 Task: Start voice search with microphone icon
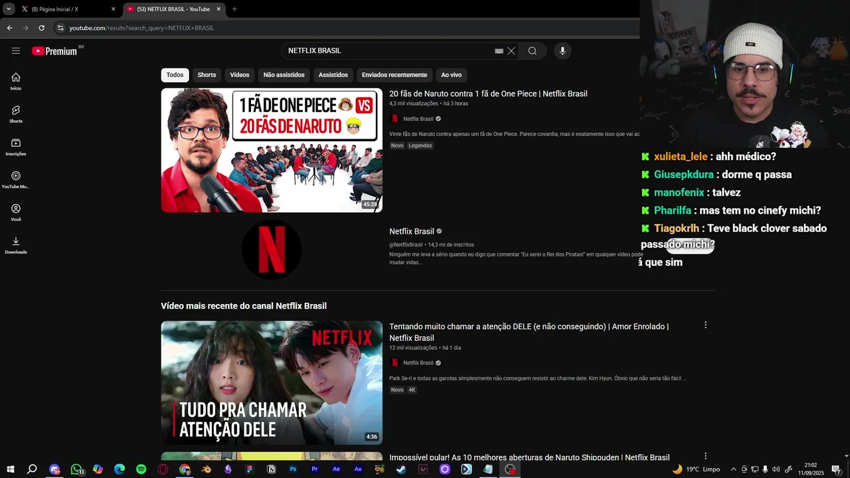coord(562,51)
